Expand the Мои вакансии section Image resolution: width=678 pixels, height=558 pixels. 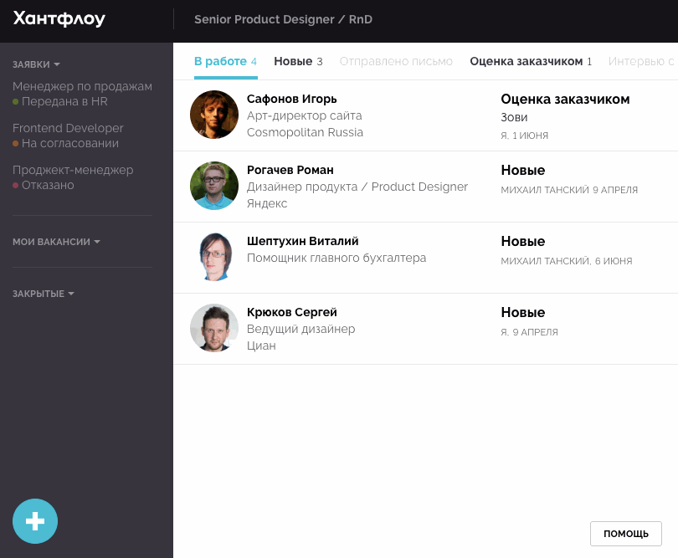click(x=56, y=242)
